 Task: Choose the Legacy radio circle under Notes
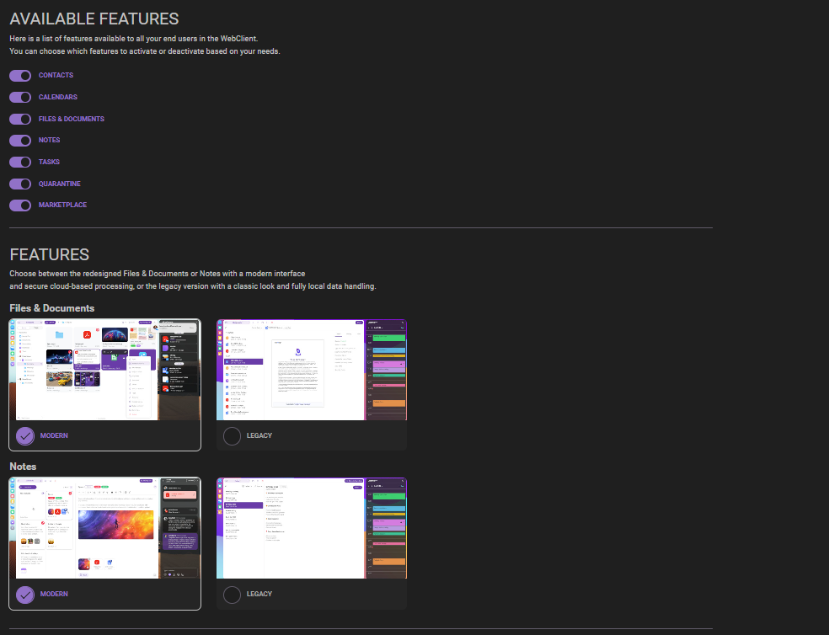click(x=233, y=595)
